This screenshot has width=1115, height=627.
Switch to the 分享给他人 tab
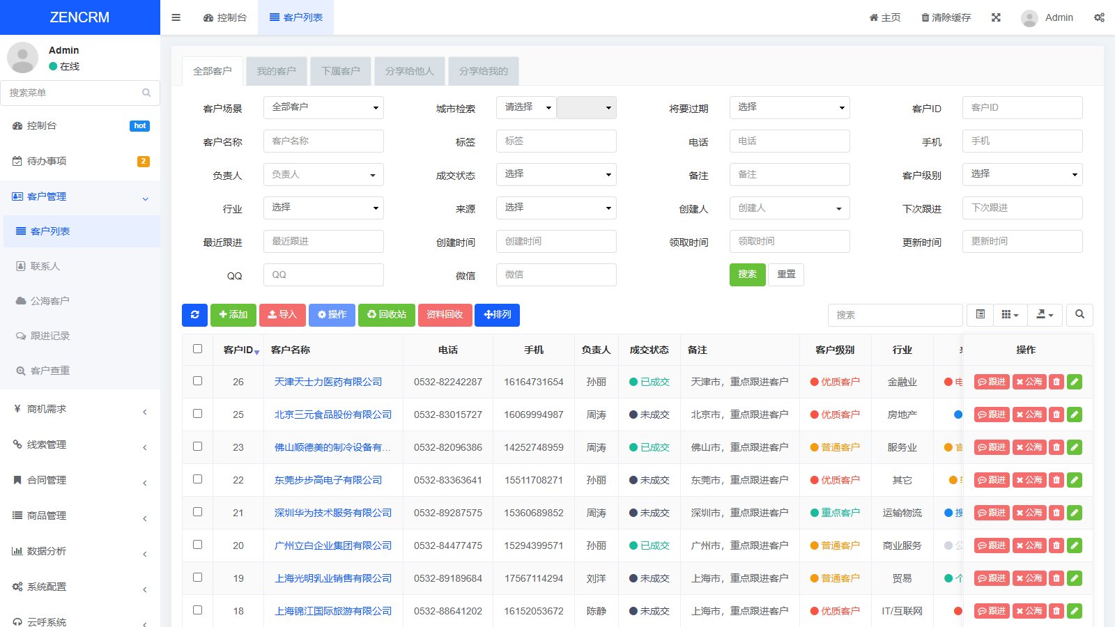409,71
